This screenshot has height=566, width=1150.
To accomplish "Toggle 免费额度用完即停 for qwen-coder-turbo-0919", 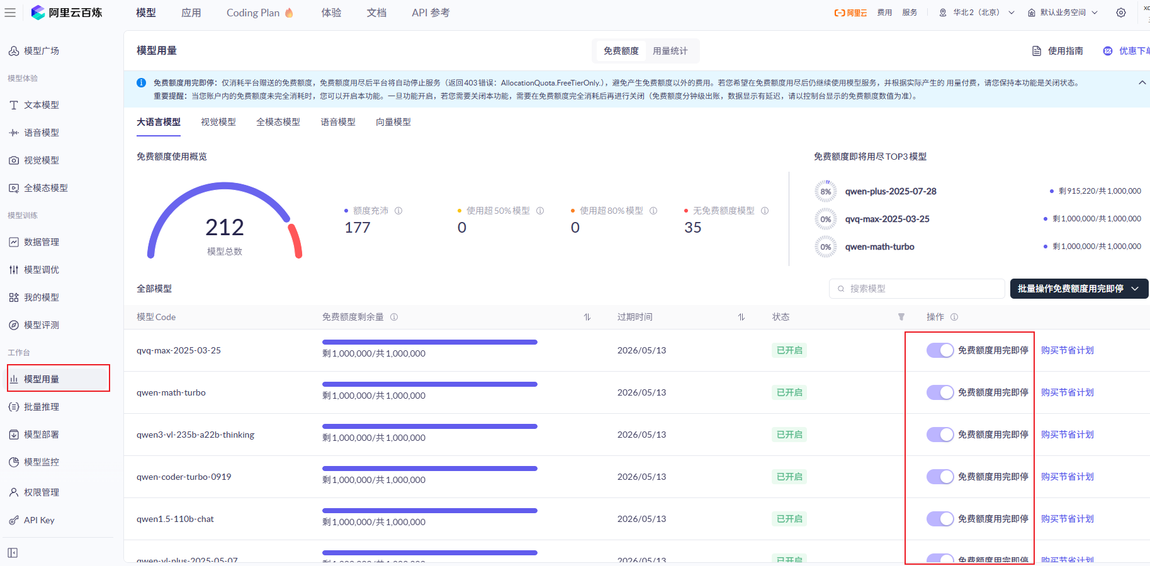I will [940, 477].
